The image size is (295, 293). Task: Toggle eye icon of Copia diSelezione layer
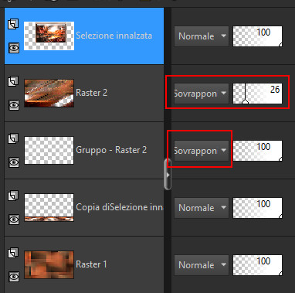coord(14,220)
